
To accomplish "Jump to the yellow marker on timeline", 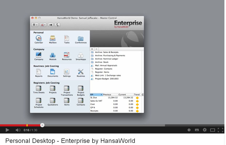I will (x=27, y=125).
